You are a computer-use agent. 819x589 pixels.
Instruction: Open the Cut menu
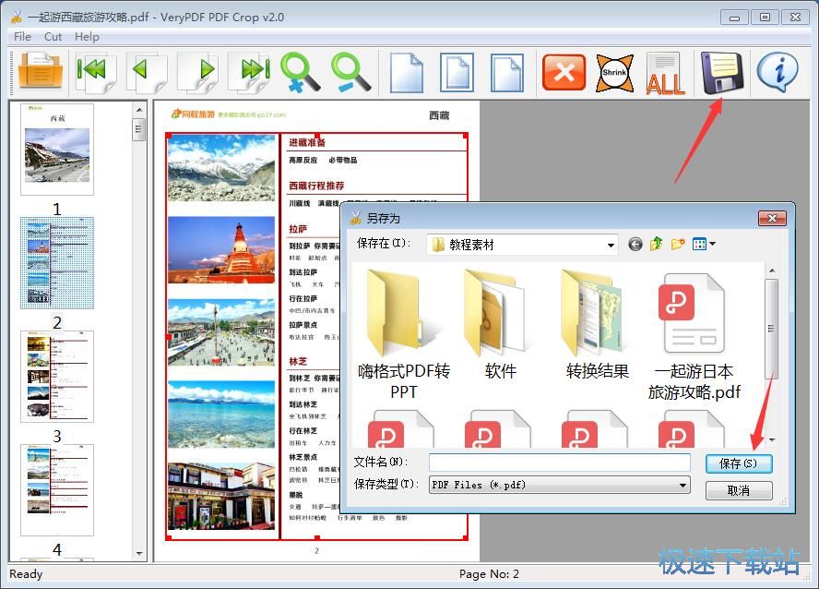53,36
